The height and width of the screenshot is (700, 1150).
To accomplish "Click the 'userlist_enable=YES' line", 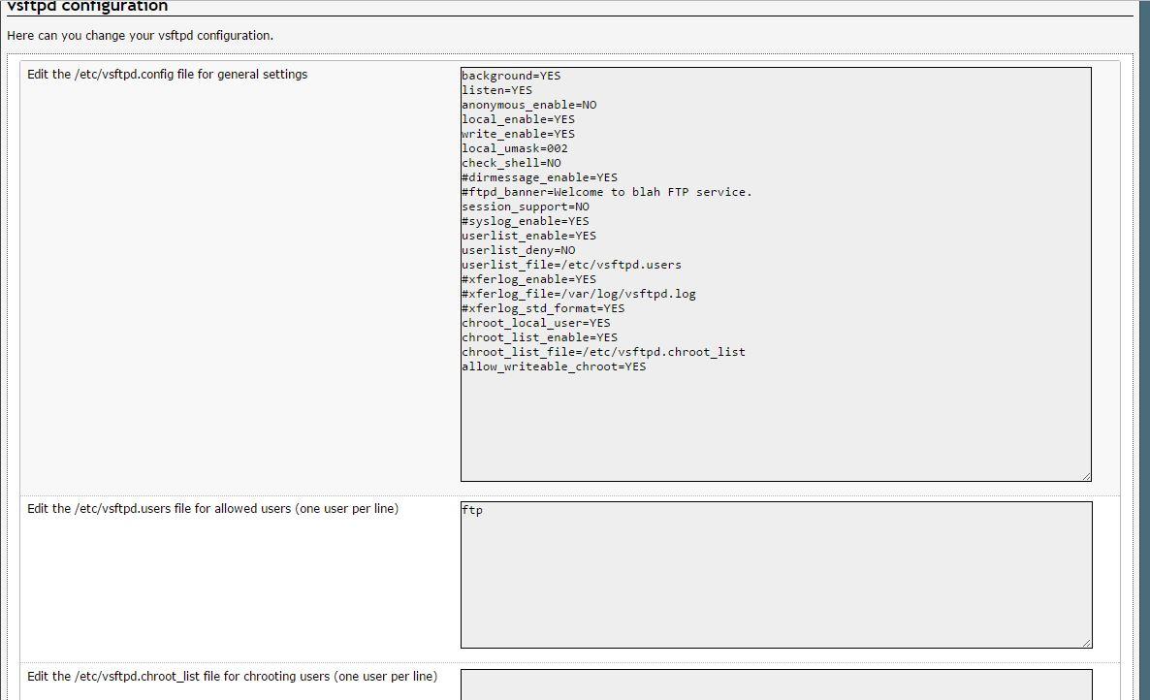I will 529,236.
